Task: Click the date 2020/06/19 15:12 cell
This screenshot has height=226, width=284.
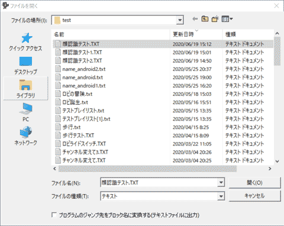Action: coord(192,44)
